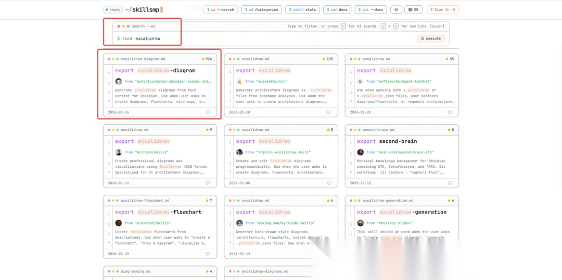Click the date 2026-01-08
This screenshot has height=280, width=562.
pos(239,183)
